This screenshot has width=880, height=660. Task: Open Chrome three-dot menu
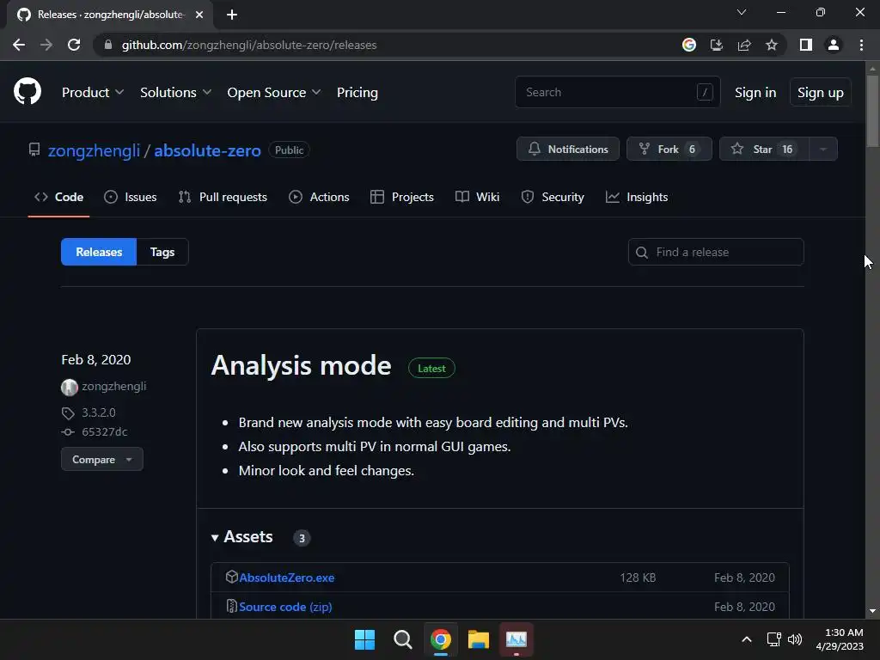click(x=861, y=45)
